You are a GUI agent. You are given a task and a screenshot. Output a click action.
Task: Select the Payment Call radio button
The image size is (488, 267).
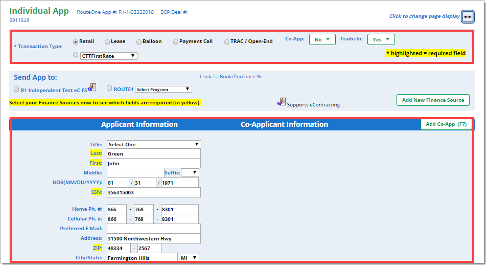[x=176, y=42]
